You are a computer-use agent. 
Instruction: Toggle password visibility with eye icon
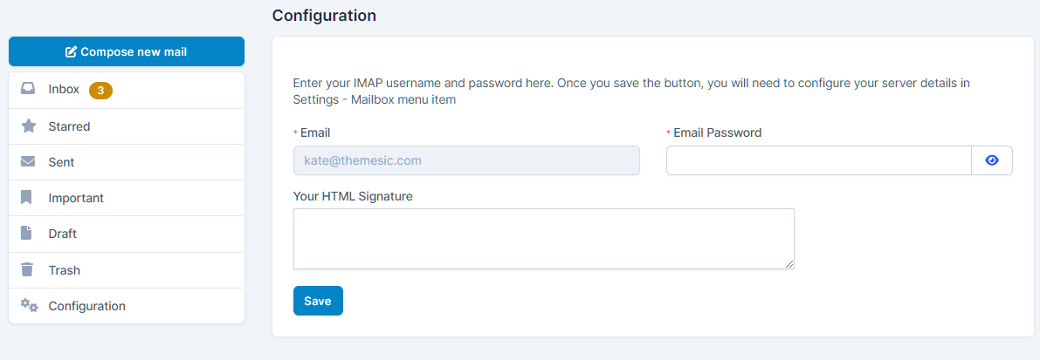tap(991, 160)
